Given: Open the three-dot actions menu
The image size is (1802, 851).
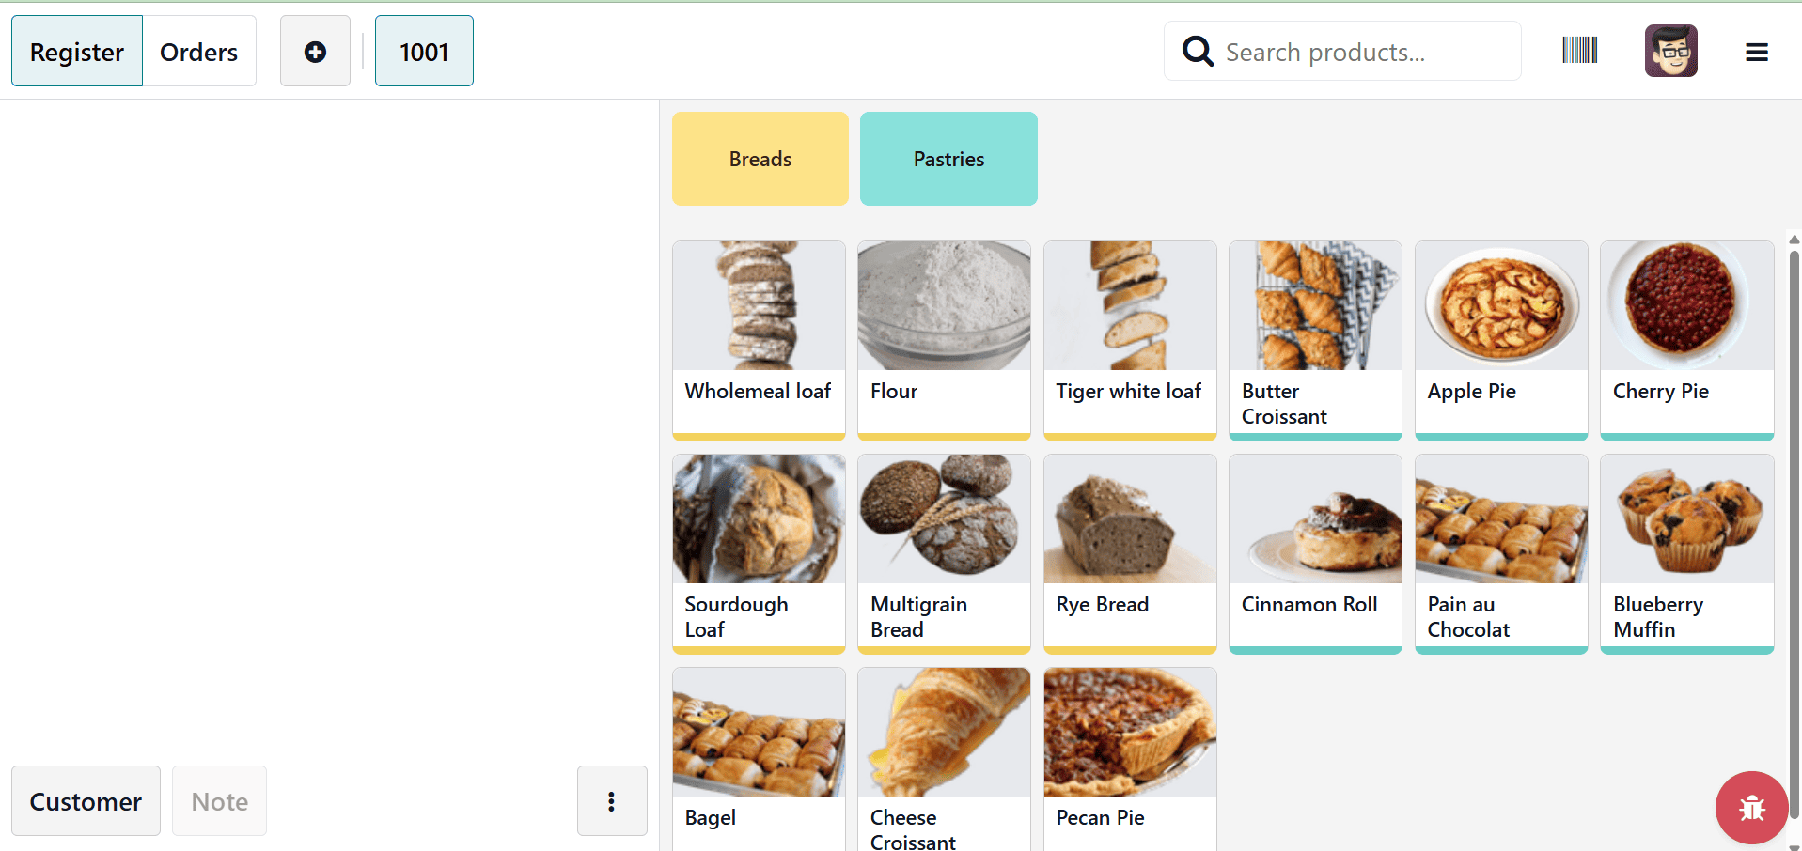Looking at the screenshot, I should click(612, 800).
